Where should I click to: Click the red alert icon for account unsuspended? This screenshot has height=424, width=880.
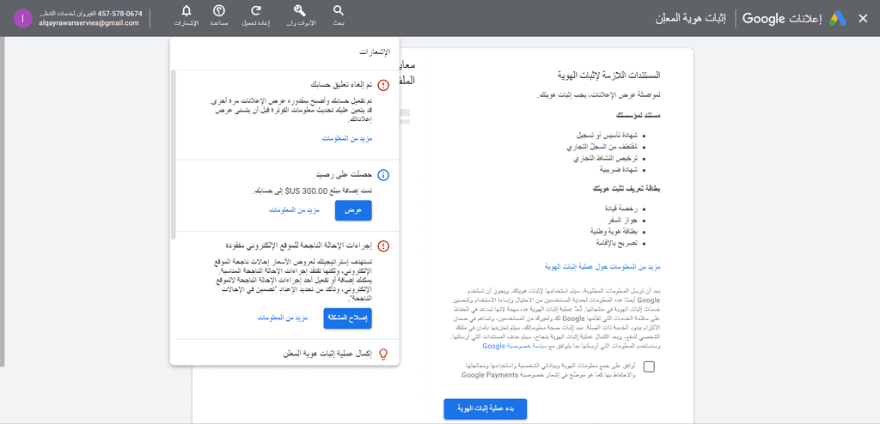click(383, 85)
